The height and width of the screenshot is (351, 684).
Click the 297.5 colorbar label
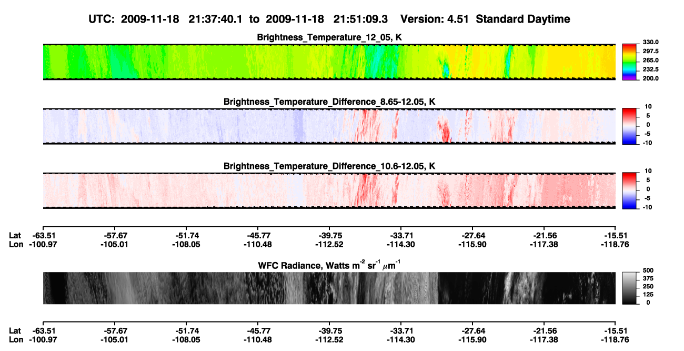tap(651, 52)
